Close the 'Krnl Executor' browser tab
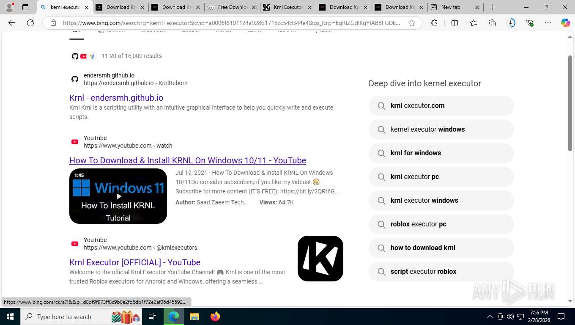 click(310, 7)
